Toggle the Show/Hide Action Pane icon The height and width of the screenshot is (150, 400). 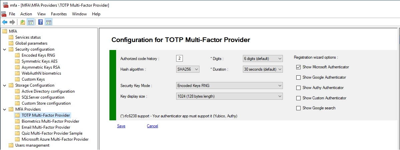[49, 22]
